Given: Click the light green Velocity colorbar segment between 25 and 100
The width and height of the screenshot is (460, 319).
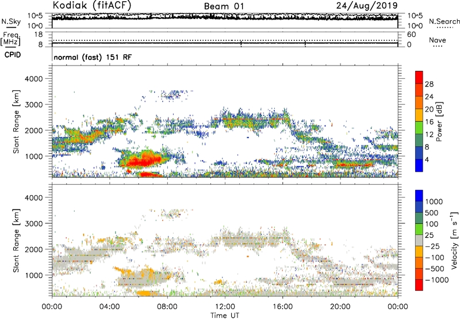Looking at the screenshot, I should pos(419,229).
